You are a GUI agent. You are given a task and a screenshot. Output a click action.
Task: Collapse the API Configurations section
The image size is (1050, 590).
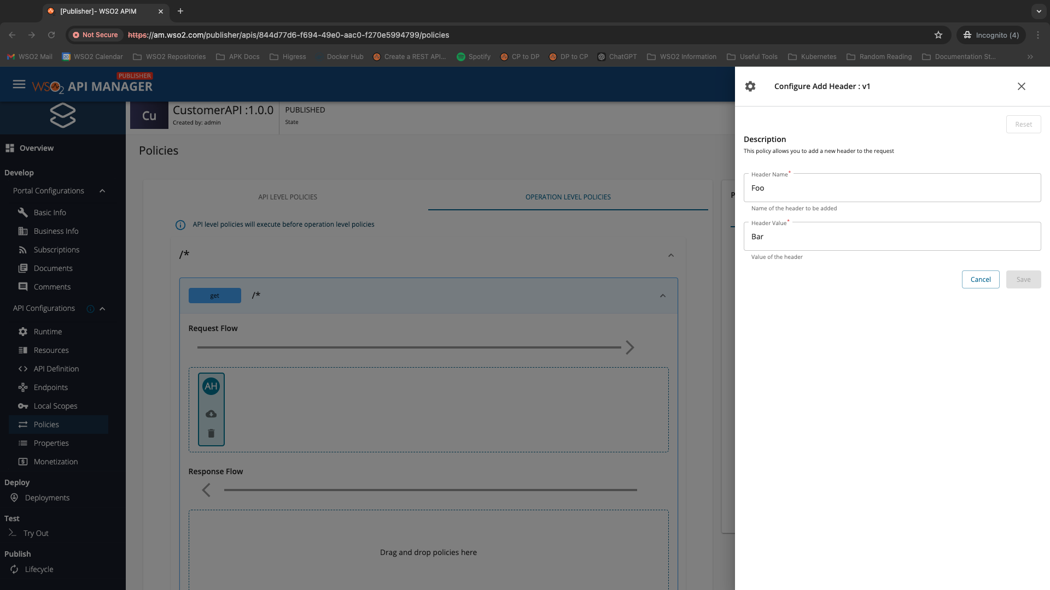102,309
